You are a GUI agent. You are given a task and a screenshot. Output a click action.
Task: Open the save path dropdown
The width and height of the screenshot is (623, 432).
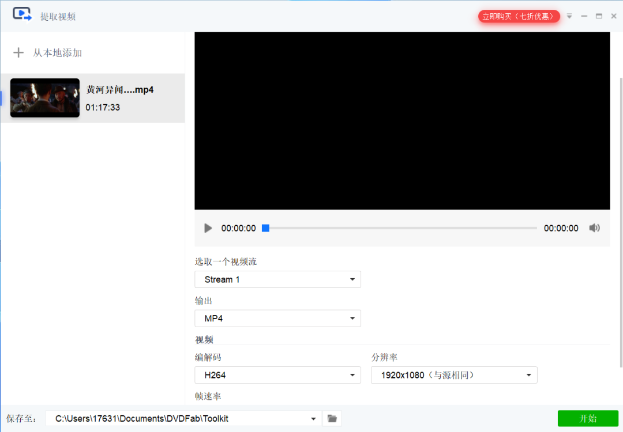click(313, 418)
